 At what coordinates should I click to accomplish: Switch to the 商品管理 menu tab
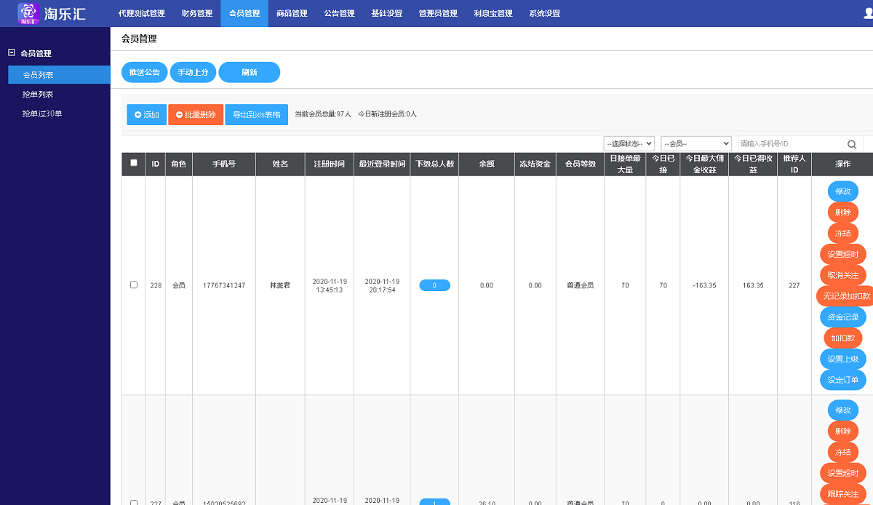point(292,13)
